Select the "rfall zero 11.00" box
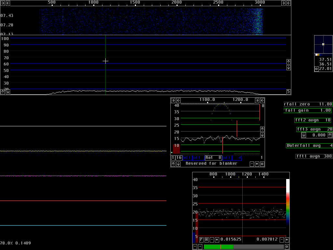 tap(308, 104)
